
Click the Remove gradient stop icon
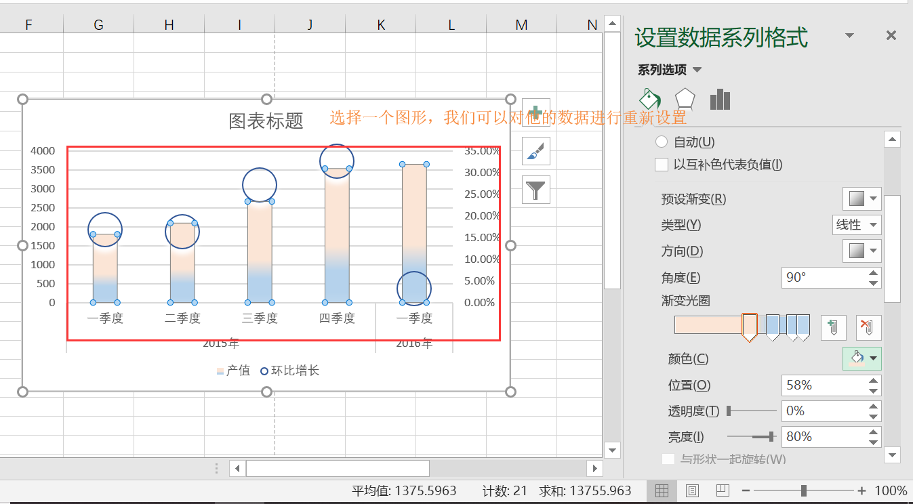point(868,327)
